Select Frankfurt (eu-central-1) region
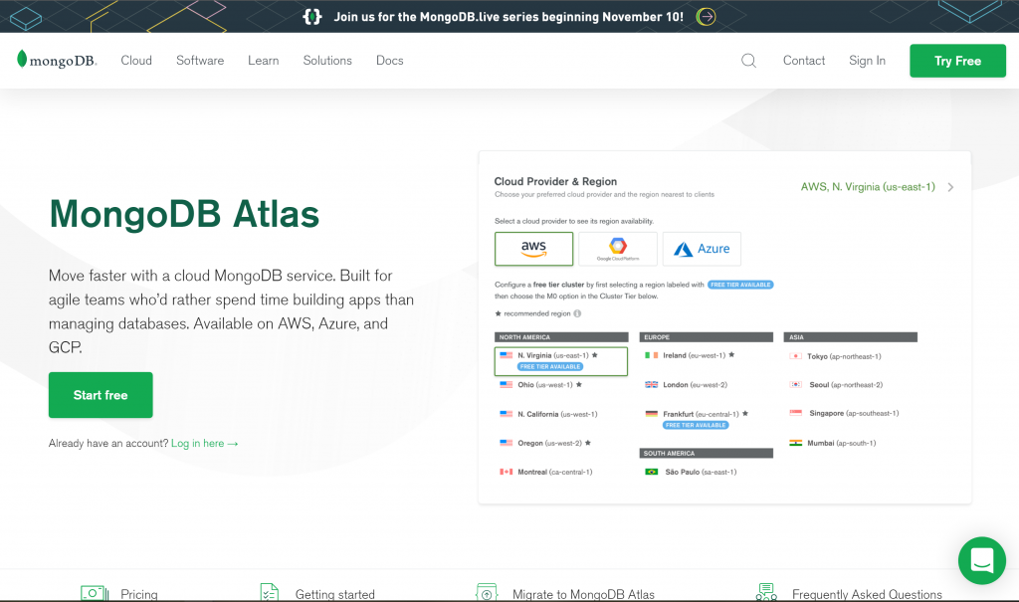 [x=697, y=414]
